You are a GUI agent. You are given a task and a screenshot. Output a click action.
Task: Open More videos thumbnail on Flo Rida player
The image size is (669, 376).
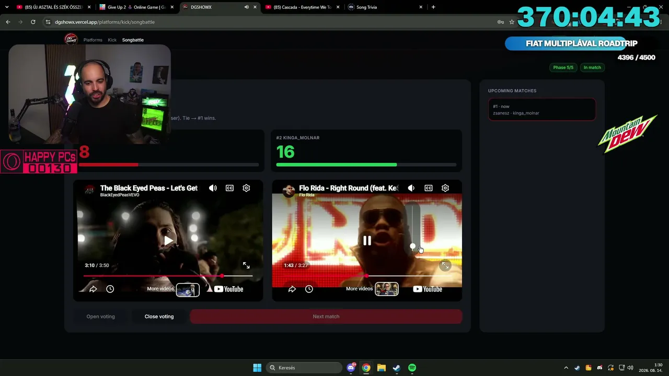(387, 289)
